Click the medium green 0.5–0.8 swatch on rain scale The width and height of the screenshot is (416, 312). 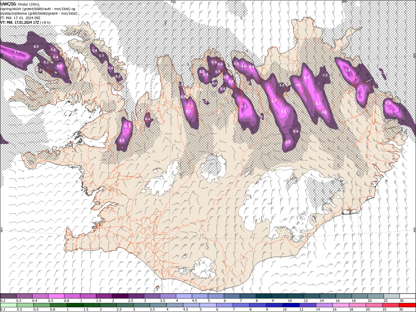(x=42, y=305)
